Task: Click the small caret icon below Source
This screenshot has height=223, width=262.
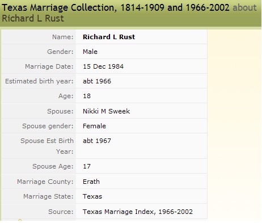Action: coord(20,220)
